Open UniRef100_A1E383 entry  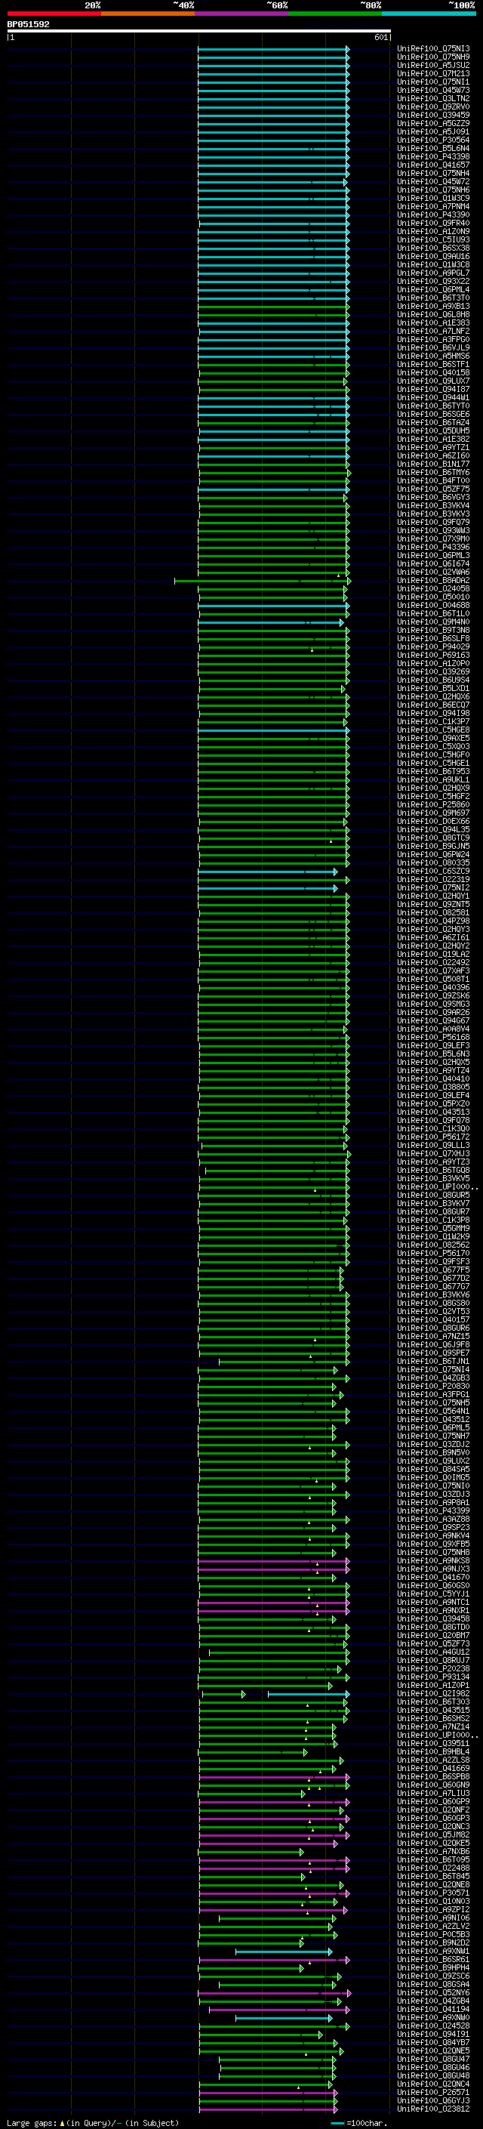433,322
